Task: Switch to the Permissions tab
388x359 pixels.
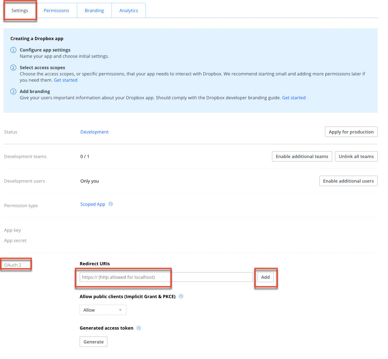Action: coord(56,11)
